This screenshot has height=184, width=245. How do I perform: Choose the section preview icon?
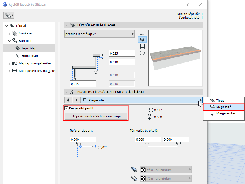pos(142,46)
